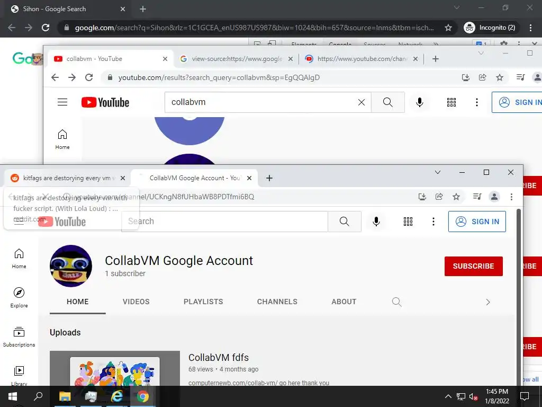Viewport: 542px width, 407px height.
Task: Open the Chrome profile avatar in the front window
Action: [494, 197]
